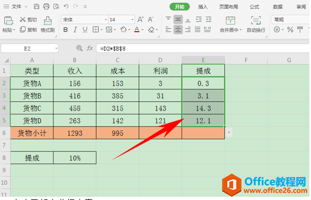Decrease font size with A- icon
This screenshot has width=311, height=200.
click(151, 20)
